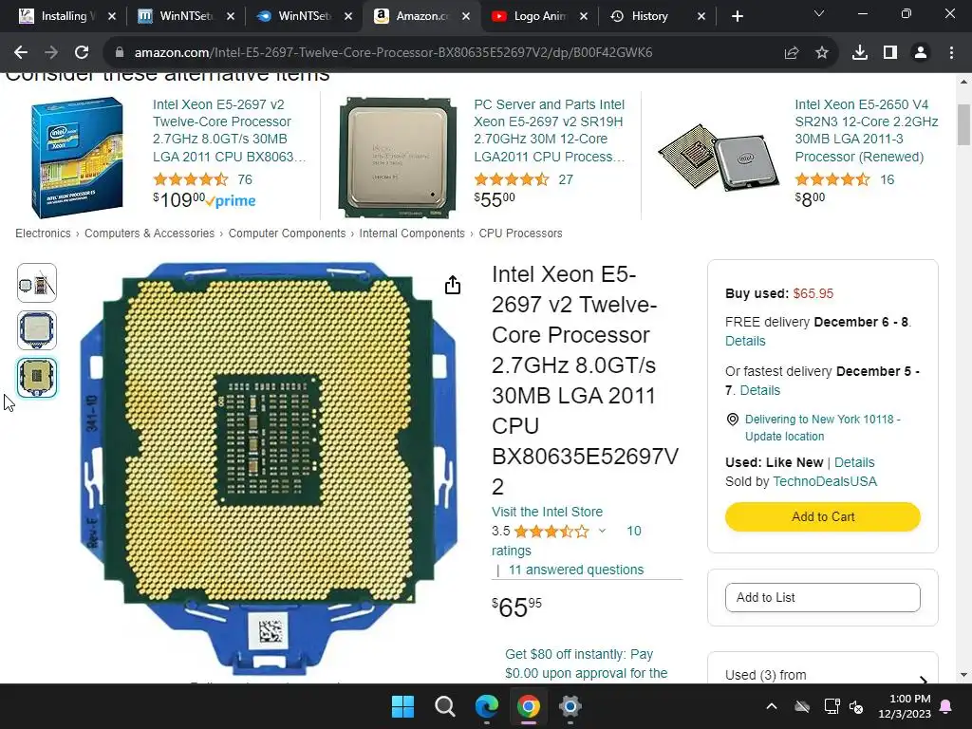Click the product image share icon
Screen dimensions: 972x729
(x=453, y=285)
